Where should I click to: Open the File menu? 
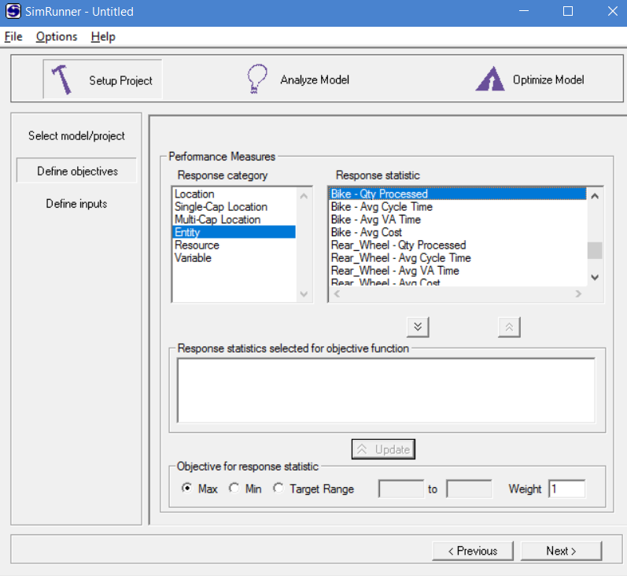(13, 37)
